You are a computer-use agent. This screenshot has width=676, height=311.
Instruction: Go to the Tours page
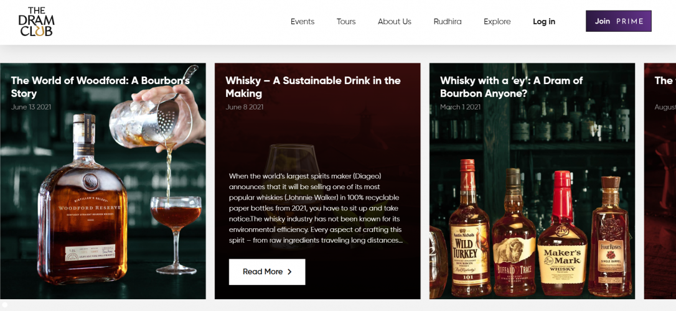click(x=346, y=22)
